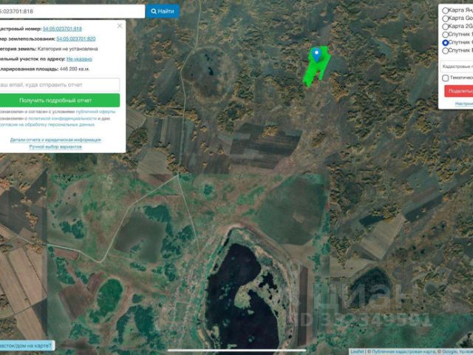This screenshot has height=355, width=473.
Task: Toggle the Тематические checkbox
Action: point(445,78)
